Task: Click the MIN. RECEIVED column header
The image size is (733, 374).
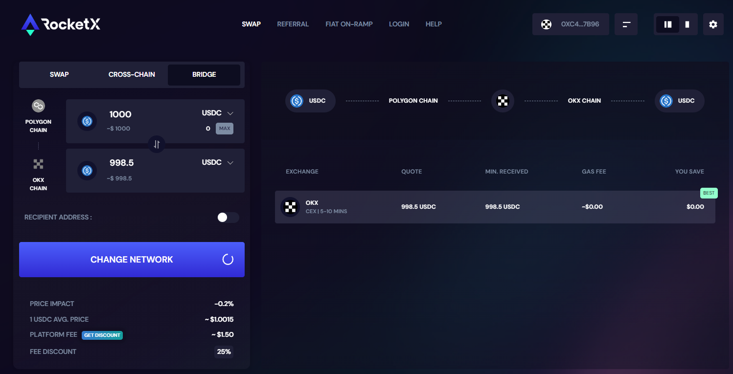Action: tap(506, 172)
